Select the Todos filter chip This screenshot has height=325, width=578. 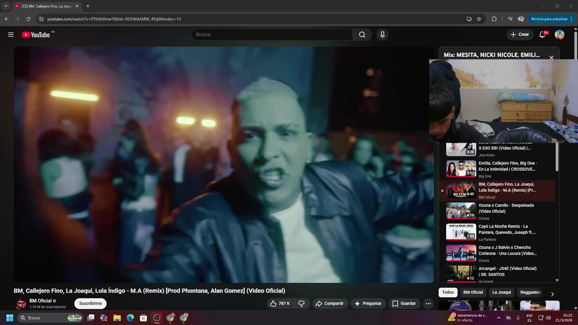tap(448, 292)
